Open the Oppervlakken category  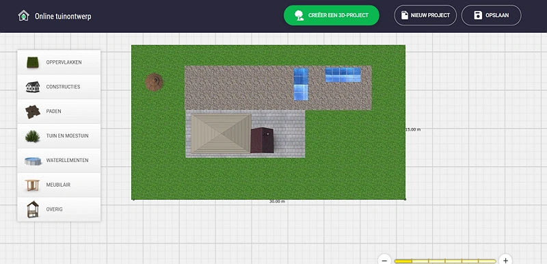click(x=59, y=62)
